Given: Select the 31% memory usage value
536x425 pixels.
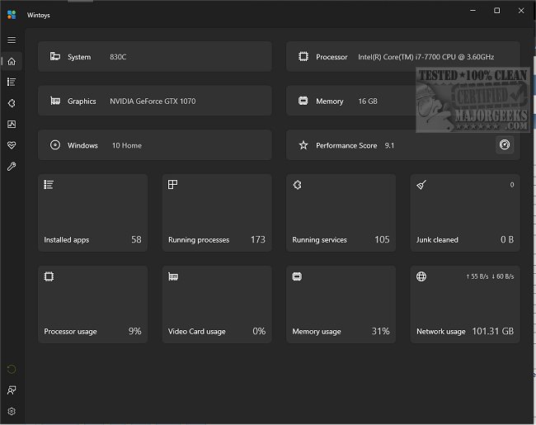Looking at the screenshot, I should click(380, 331).
